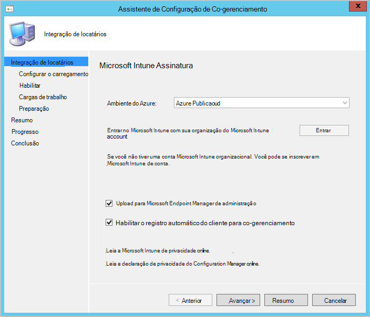Select Configurar o carregamento step
370x317 pixels.
click(54, 74)
